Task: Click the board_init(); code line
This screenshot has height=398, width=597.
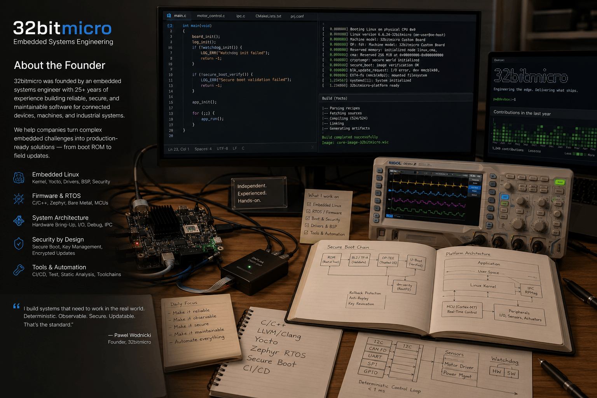Action: point(206,37)
